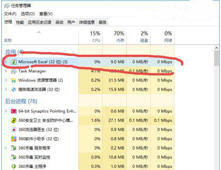The image size is (221, 170).
Task: Open the 选项(O) menu
Action: 28,14
